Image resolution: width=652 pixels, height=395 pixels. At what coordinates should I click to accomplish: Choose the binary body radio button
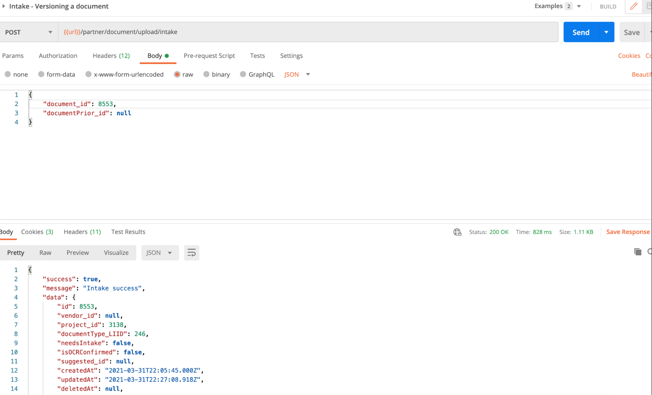206,74
